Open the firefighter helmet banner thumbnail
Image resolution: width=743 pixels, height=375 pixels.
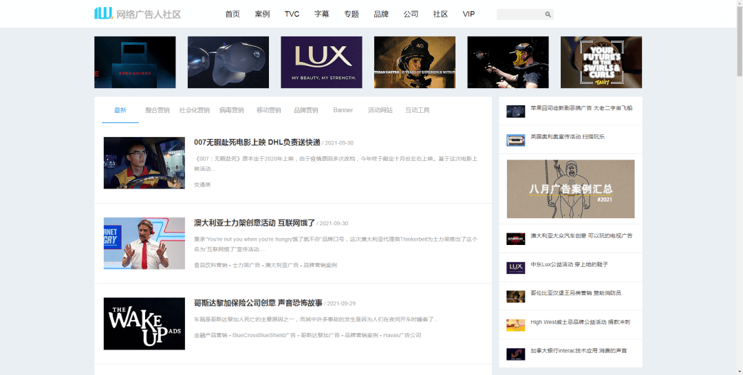[x=415, y=62]
